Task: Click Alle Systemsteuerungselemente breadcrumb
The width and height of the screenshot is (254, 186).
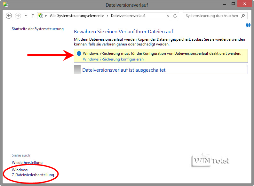Action: [x=77, y=16]
